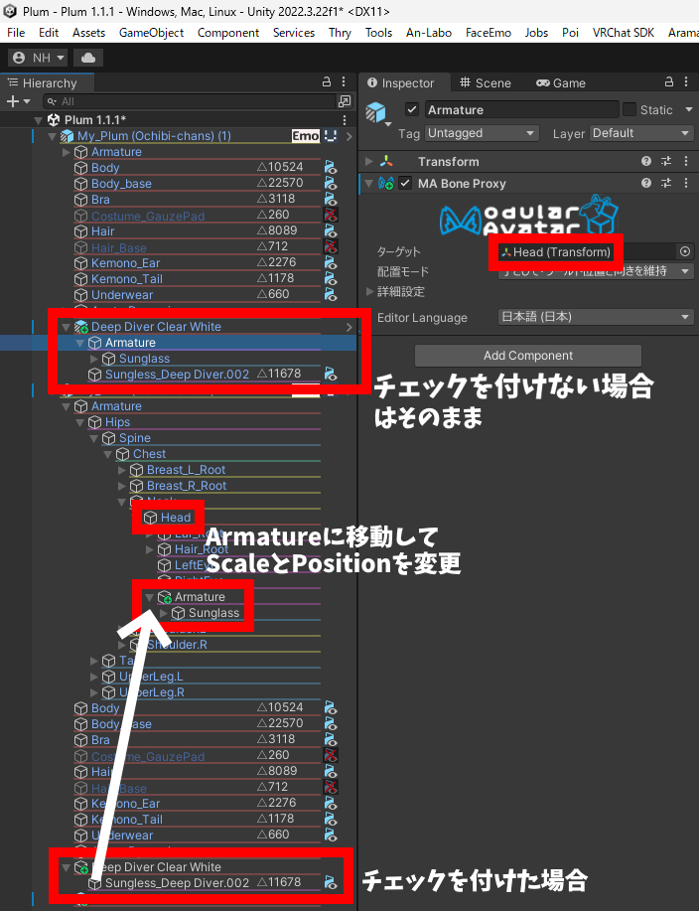The width and height of the screenshot is (699, 911).
Task: Open the Layer dropdown showing Default
Action: (641, 133)
